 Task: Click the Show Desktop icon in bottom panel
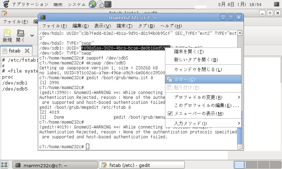pos(4,165)
